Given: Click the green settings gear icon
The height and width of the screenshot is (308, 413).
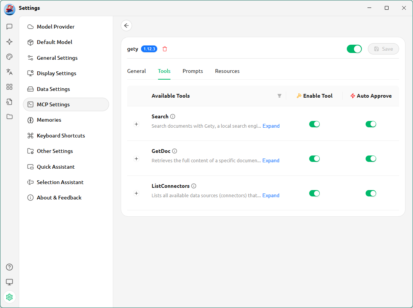Looking at the screenshot, I should 9,297.
